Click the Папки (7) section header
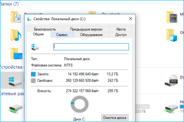184x122 pixels. pos(9,4)
